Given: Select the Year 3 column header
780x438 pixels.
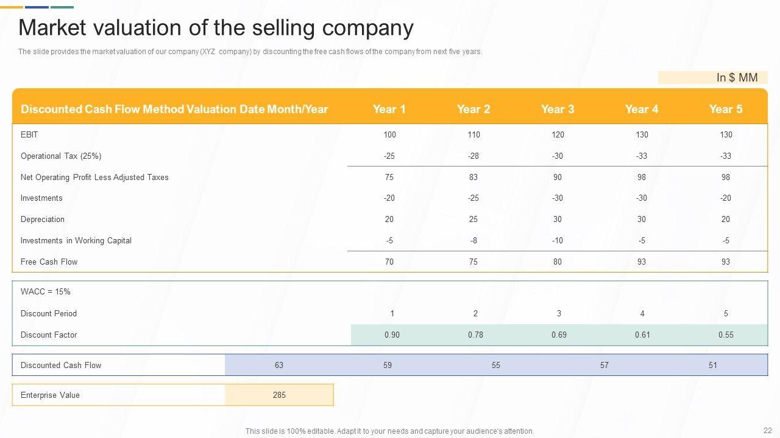Looking at the screenshot, I should 557,109.
